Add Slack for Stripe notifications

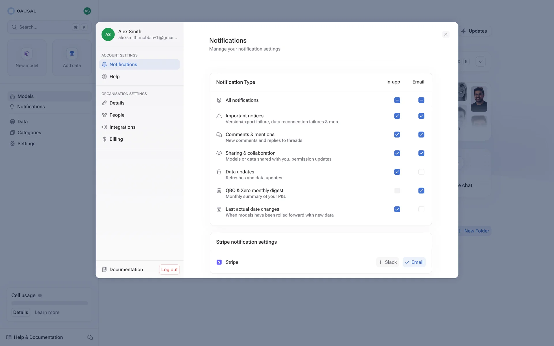pyautogui.click(x=388, y=262)
